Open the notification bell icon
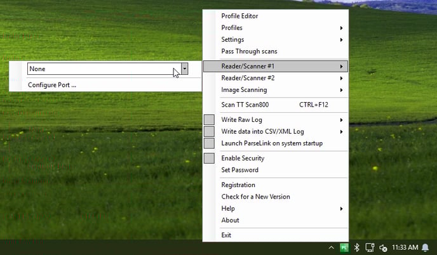Image resolution: width=437 pixels, height=255 pixels. click(x=426, y=247)
